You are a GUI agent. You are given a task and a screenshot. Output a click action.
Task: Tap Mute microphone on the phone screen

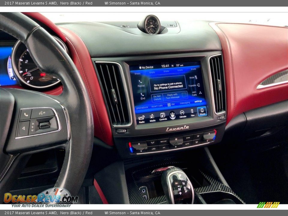tap(193, 77)
